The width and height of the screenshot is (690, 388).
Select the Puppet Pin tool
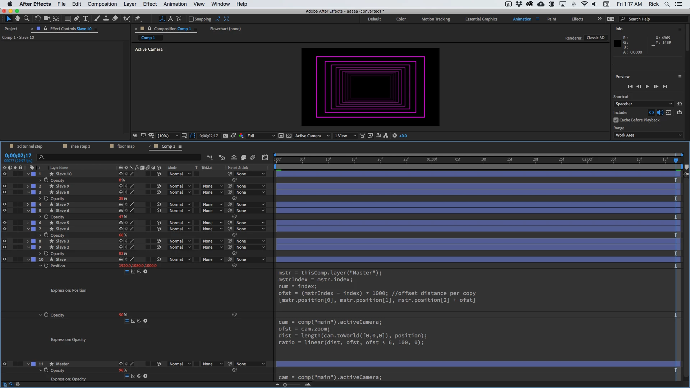point(138,19)
